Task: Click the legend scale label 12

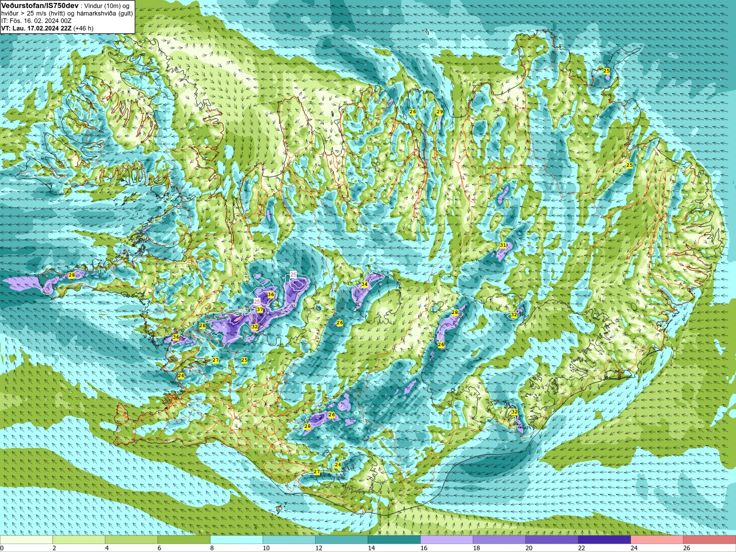Action: (319, 549)
